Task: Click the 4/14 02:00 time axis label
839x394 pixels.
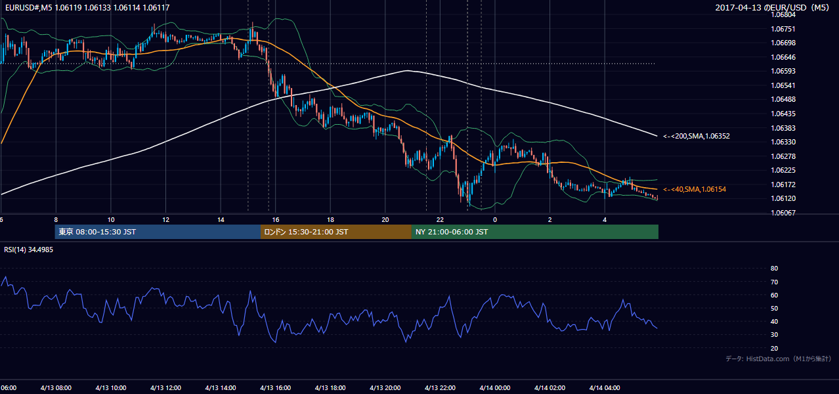Action: (x=550, y=388)
